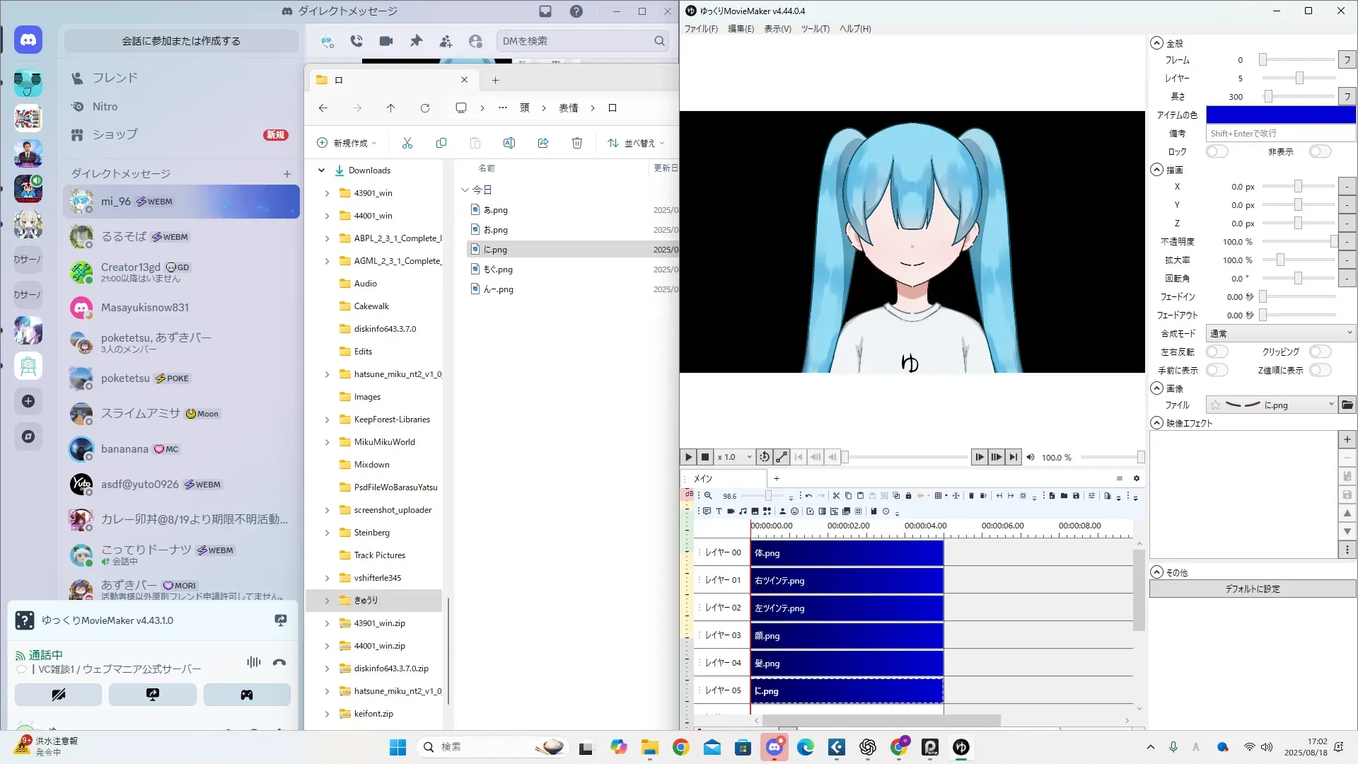Click the lock icon in the timeline toolbar

pos(909,496)
